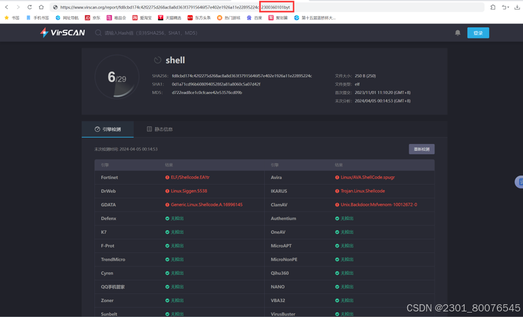Viewport: 523px width, 317px height.
Task: Click Fortinet result ELF/Shellcode.EA!tr
Action: (190, 177)
